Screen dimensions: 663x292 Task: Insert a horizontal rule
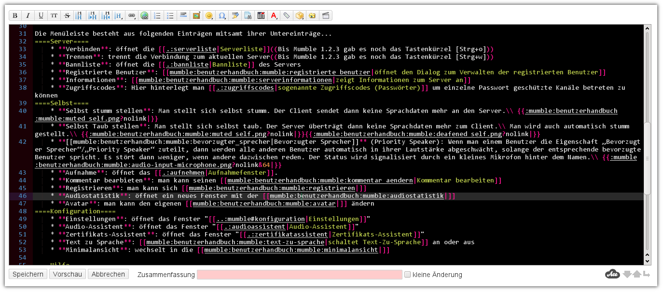[183, 15]
